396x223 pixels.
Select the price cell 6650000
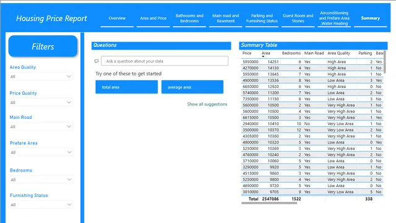click(x=250, y=87)
